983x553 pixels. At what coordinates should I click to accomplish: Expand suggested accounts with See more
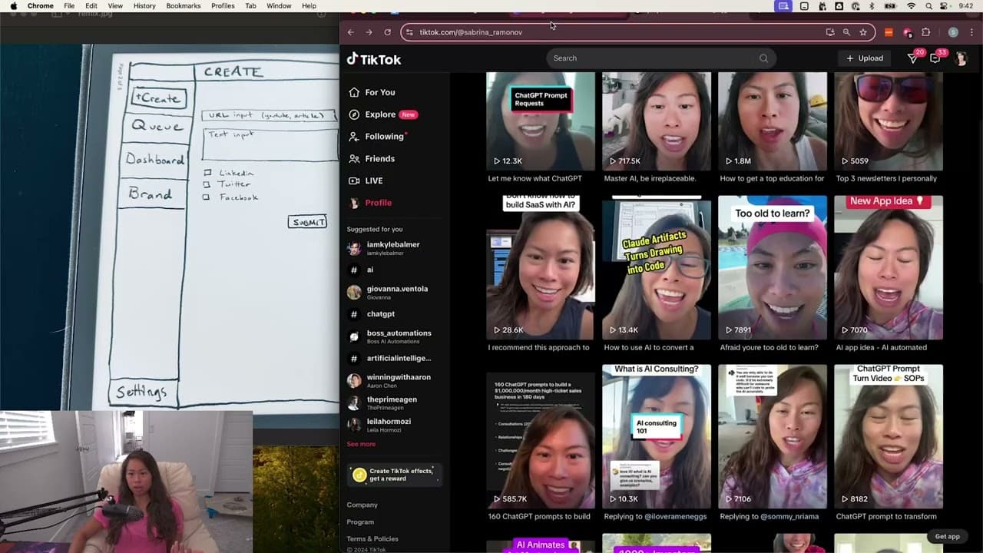coord(361,444)
